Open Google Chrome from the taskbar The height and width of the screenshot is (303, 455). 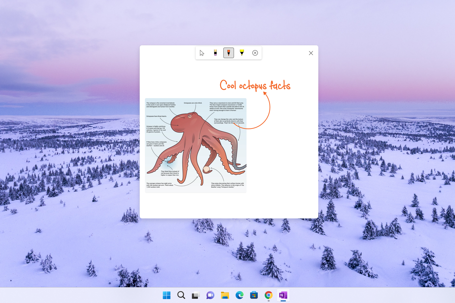pos(269,295)
